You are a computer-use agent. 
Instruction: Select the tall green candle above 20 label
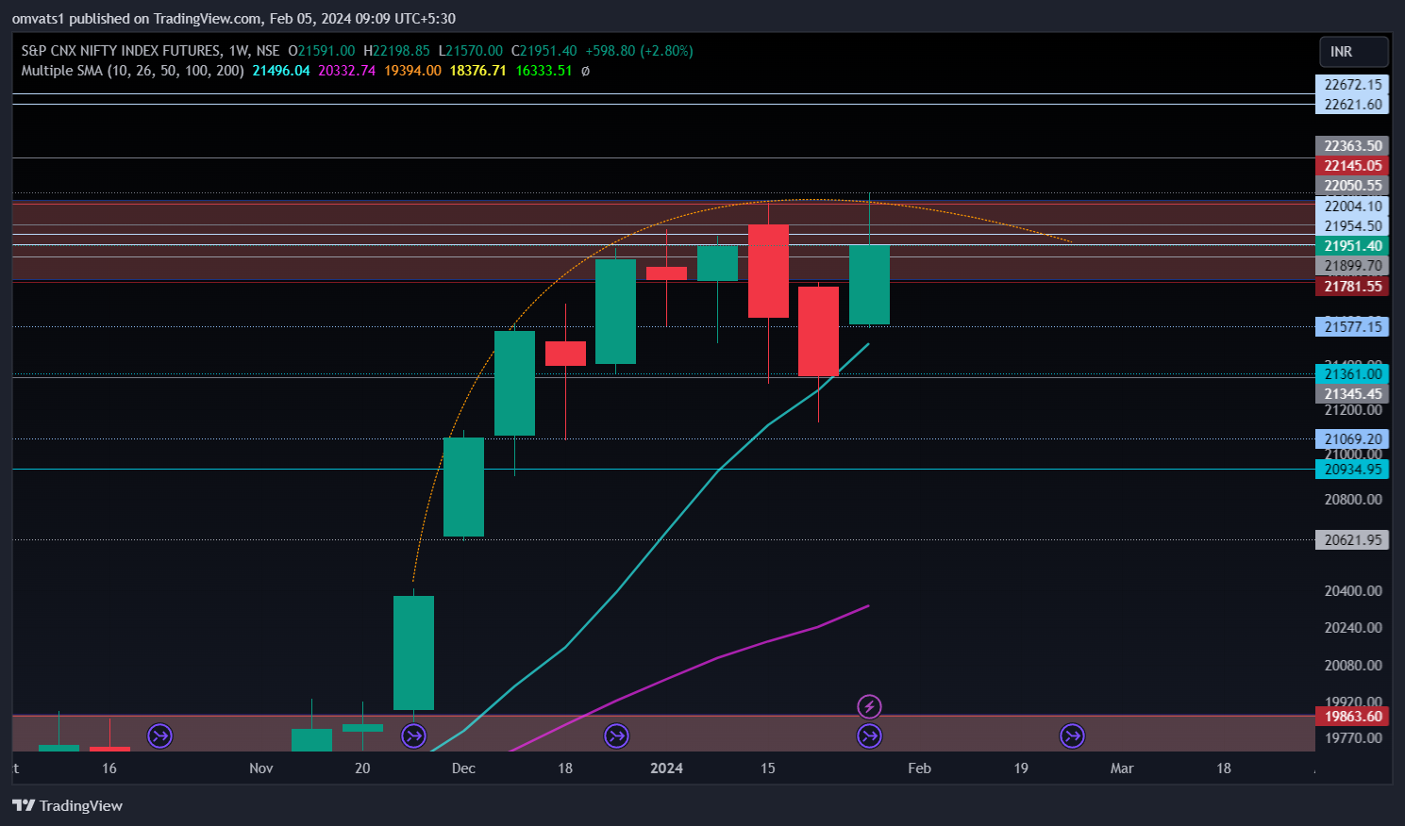click(413, 653)
